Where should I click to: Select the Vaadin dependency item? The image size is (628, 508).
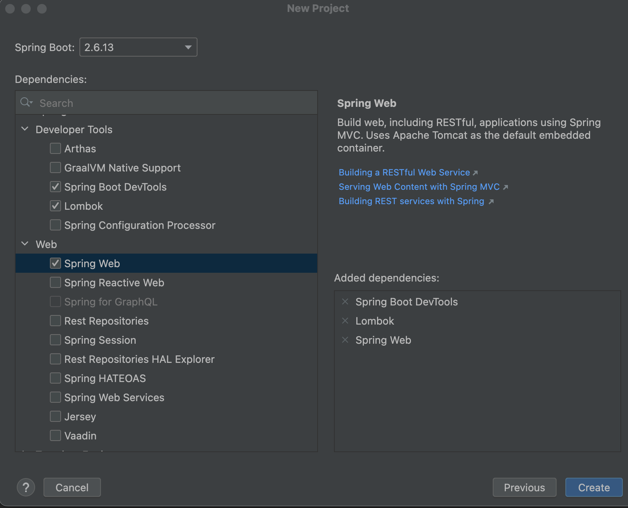tap(80, 436)
